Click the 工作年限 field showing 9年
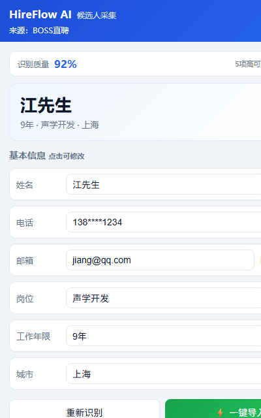The width and height of the screenshot is (261, 418). point(164,336)
